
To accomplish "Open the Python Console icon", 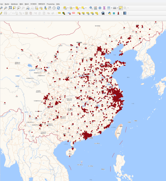I will point(110,13).
